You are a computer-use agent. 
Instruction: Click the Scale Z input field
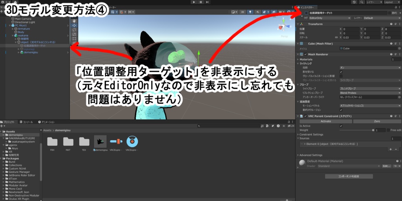point(393,37)
